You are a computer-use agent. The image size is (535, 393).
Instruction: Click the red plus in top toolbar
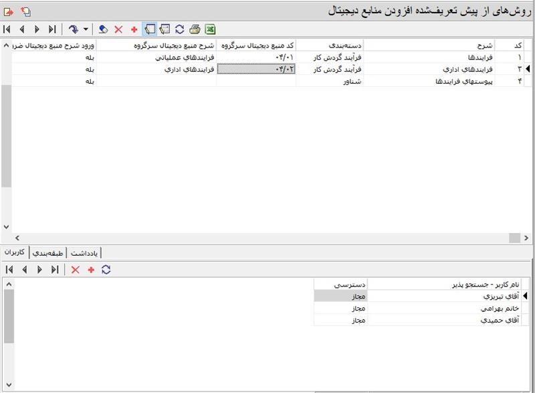pos(134,29)
